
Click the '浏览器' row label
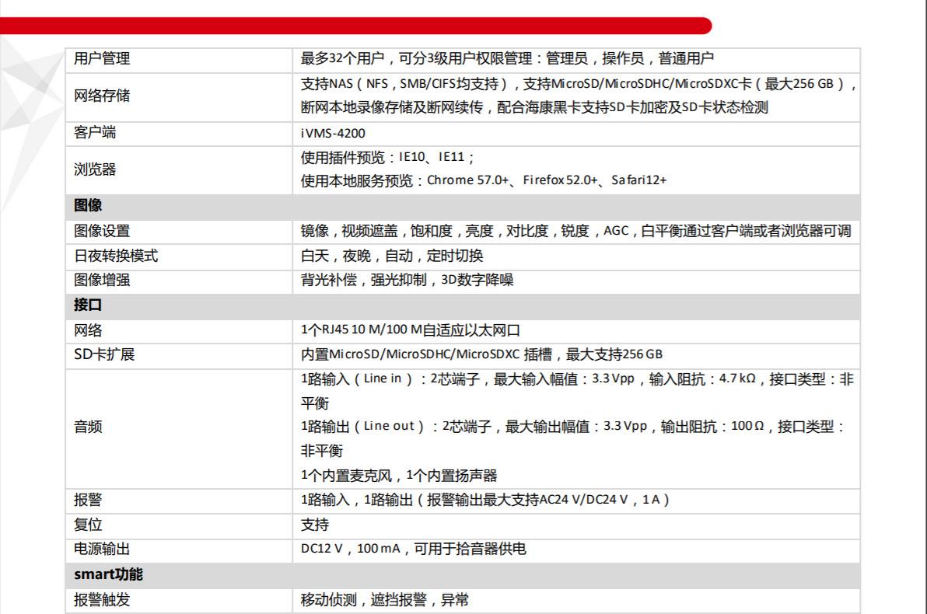pos(95,169)
